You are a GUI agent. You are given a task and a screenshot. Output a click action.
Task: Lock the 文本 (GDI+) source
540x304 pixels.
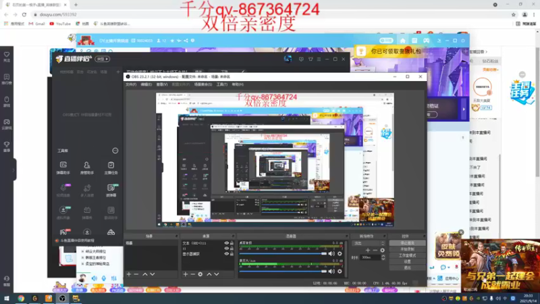(232, 243)
